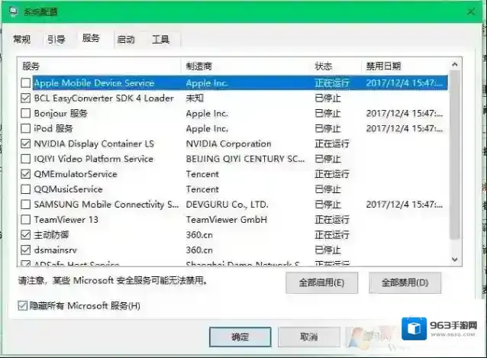The width and height of the screenshot is (487, 358).
Task: Sort by the 服务 column header
Action: coord(99,66)
